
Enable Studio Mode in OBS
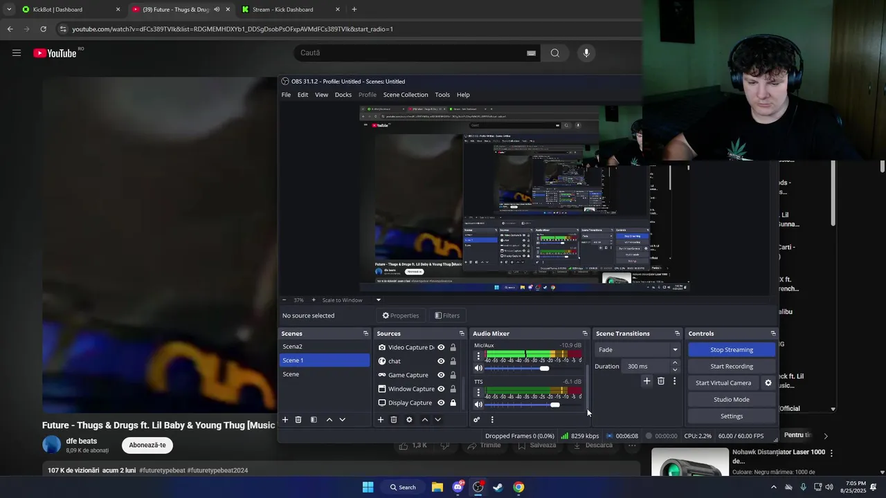732,399
